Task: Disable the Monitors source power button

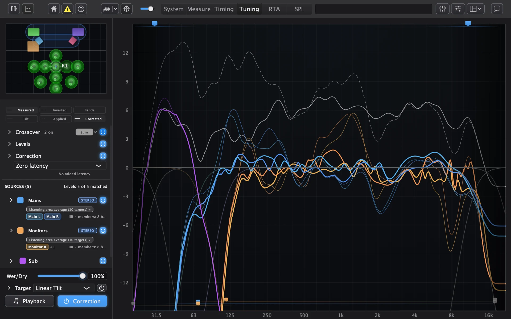Action: pyautogui.click(x=103, y=230)
